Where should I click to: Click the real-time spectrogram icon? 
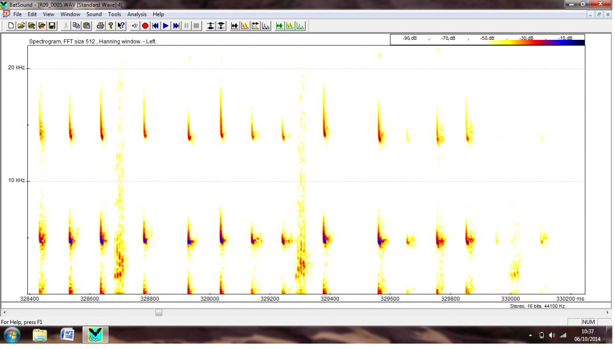289,26
